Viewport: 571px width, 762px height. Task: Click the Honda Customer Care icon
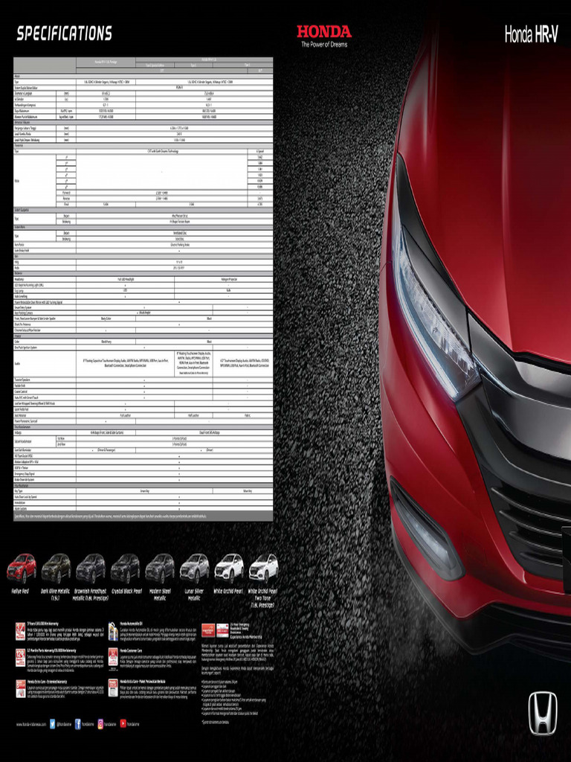pos(113,658)
